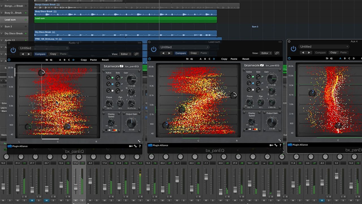Toggle Active for the white band in Audio 12 plugin
The width and height of the screenshot is (362, 204).
tap(108, 91)
